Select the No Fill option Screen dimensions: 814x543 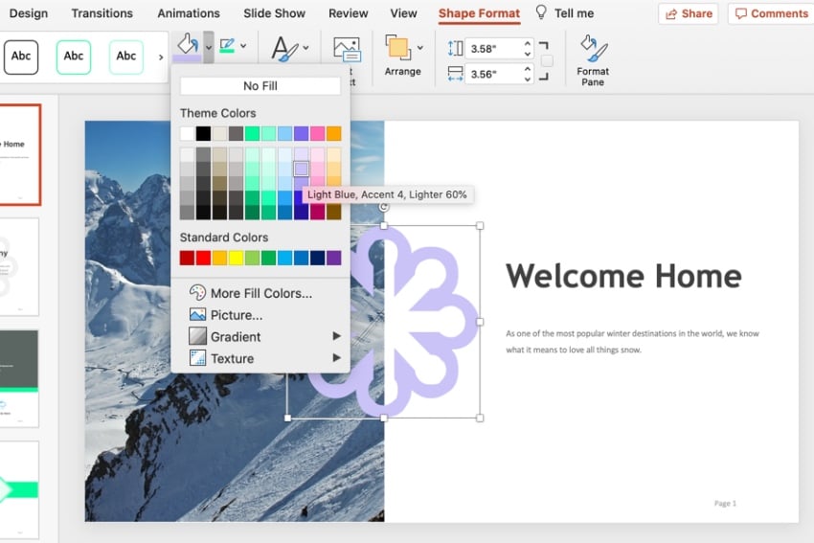point(260,86)
